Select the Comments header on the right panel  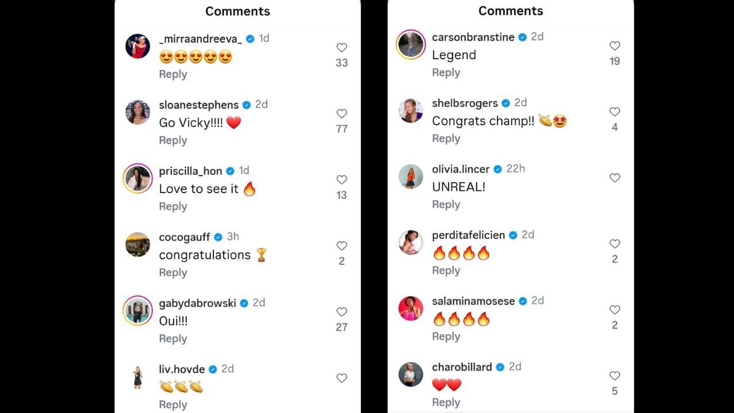pos(510,11)
